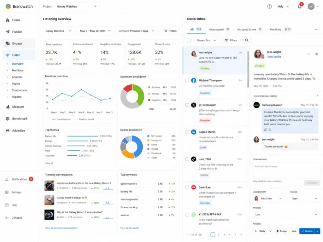The height and width of the screenshot is (242, 323).
Task: Click the Measure bar chart icon
Action: [x=8, y=107]
